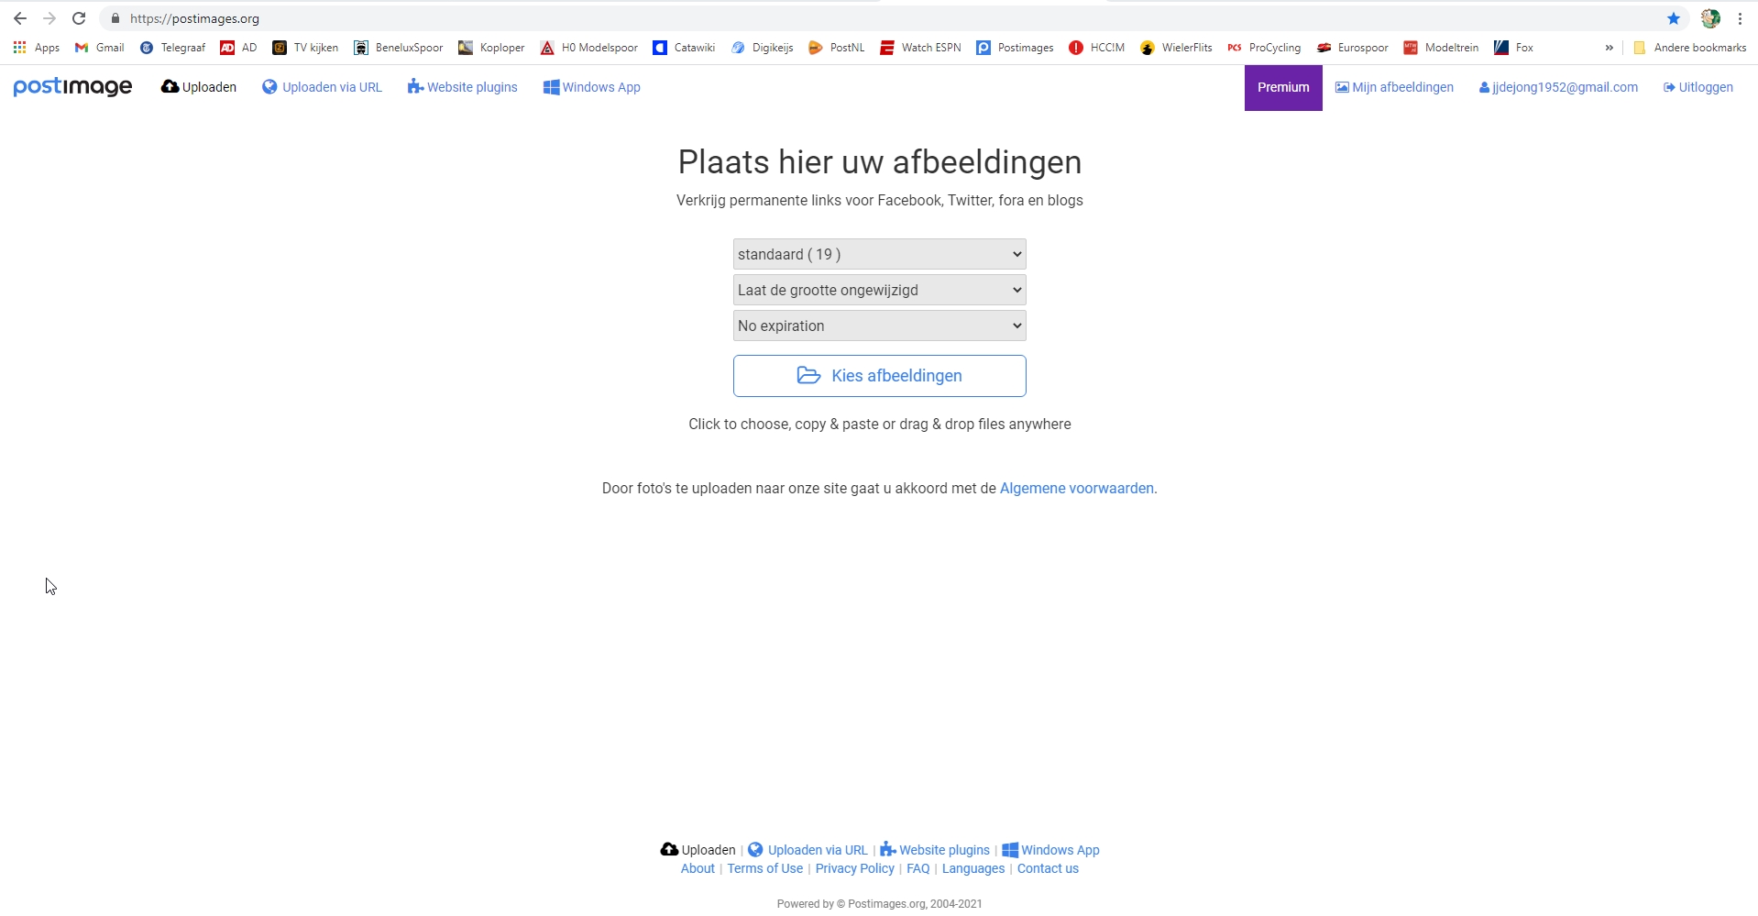Open the AD bookmark
The width and height of the screenshot is (1758, 916).
[x=238, y=48]
